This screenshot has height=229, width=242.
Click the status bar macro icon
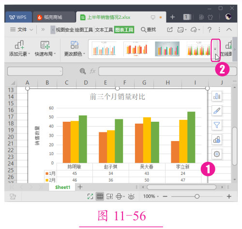tap(13, 197)
